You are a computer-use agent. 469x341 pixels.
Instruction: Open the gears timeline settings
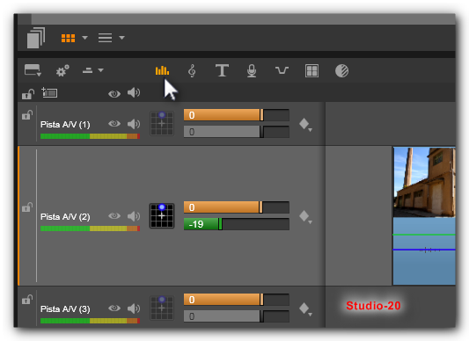click(62, 71)
